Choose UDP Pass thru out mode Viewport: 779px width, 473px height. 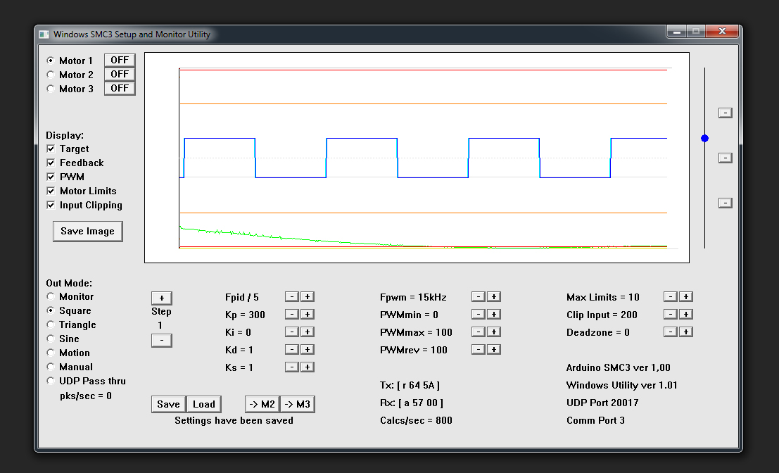point(50,381)
